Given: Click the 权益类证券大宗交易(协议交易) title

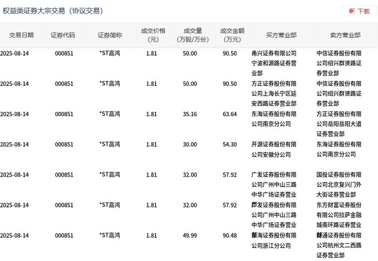Looking at the screenshot, I should (x=53, y=11).
